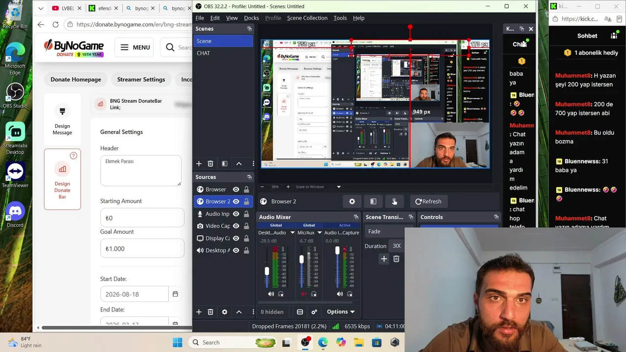This screenshot has width=626, height=352.
Task: Unmute the Mic/Aux red speaker icon
Action: pyautogui.click(x=304, y=294)
